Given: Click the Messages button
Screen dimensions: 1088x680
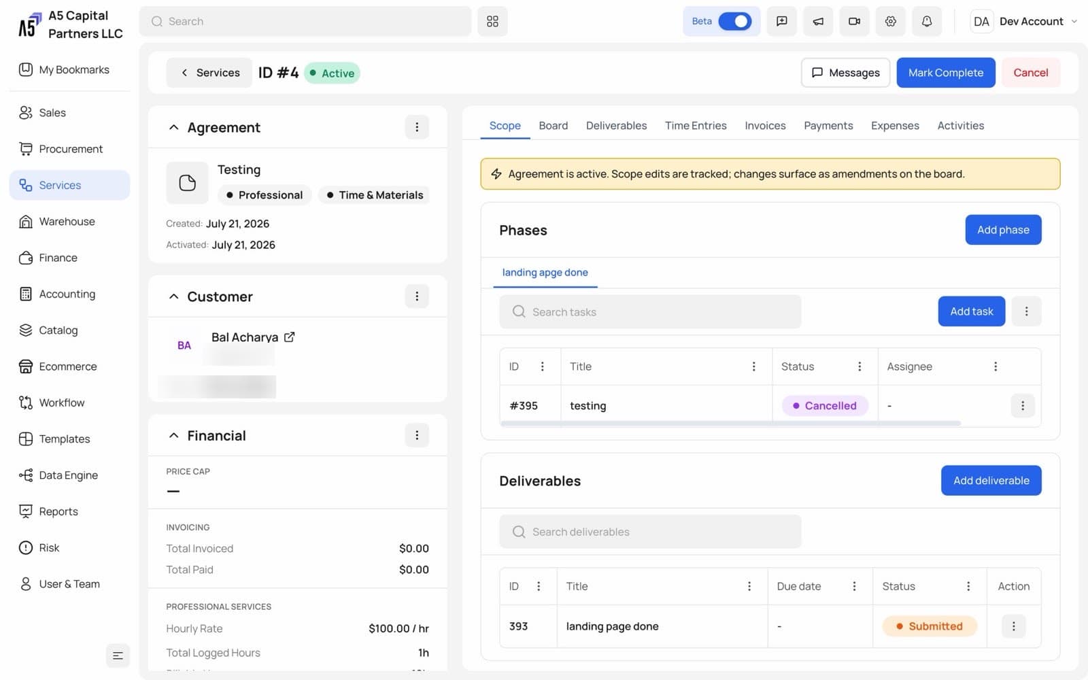Looking at the screenshot, I should coord(845,73).
